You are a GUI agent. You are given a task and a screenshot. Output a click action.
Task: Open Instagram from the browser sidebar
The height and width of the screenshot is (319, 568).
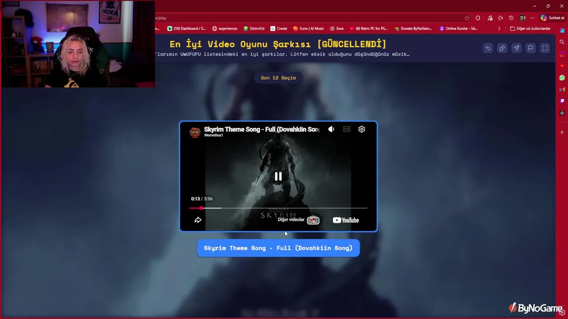click(x=562, y=54)
